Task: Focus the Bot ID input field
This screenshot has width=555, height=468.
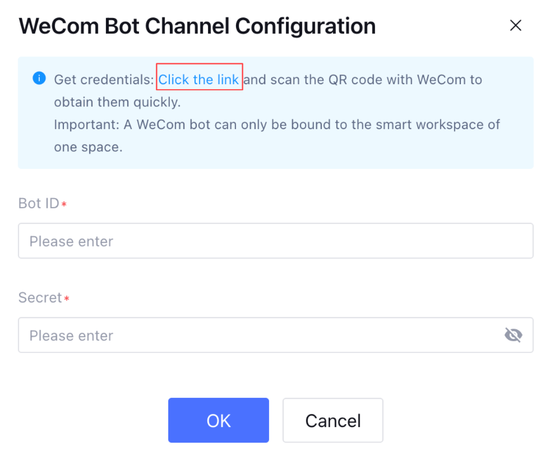Action: 276,241
